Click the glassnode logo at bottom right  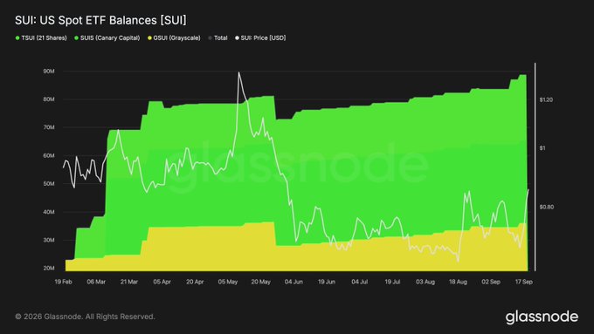coord(542,317)
